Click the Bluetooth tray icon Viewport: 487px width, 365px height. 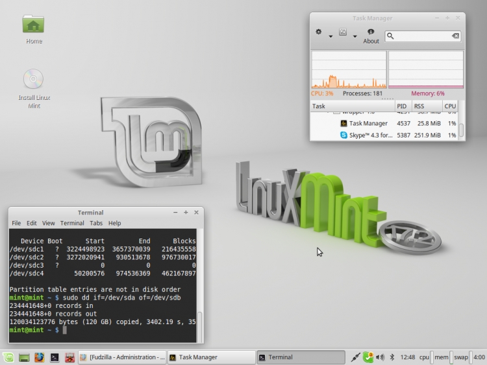tap(392, 357)
